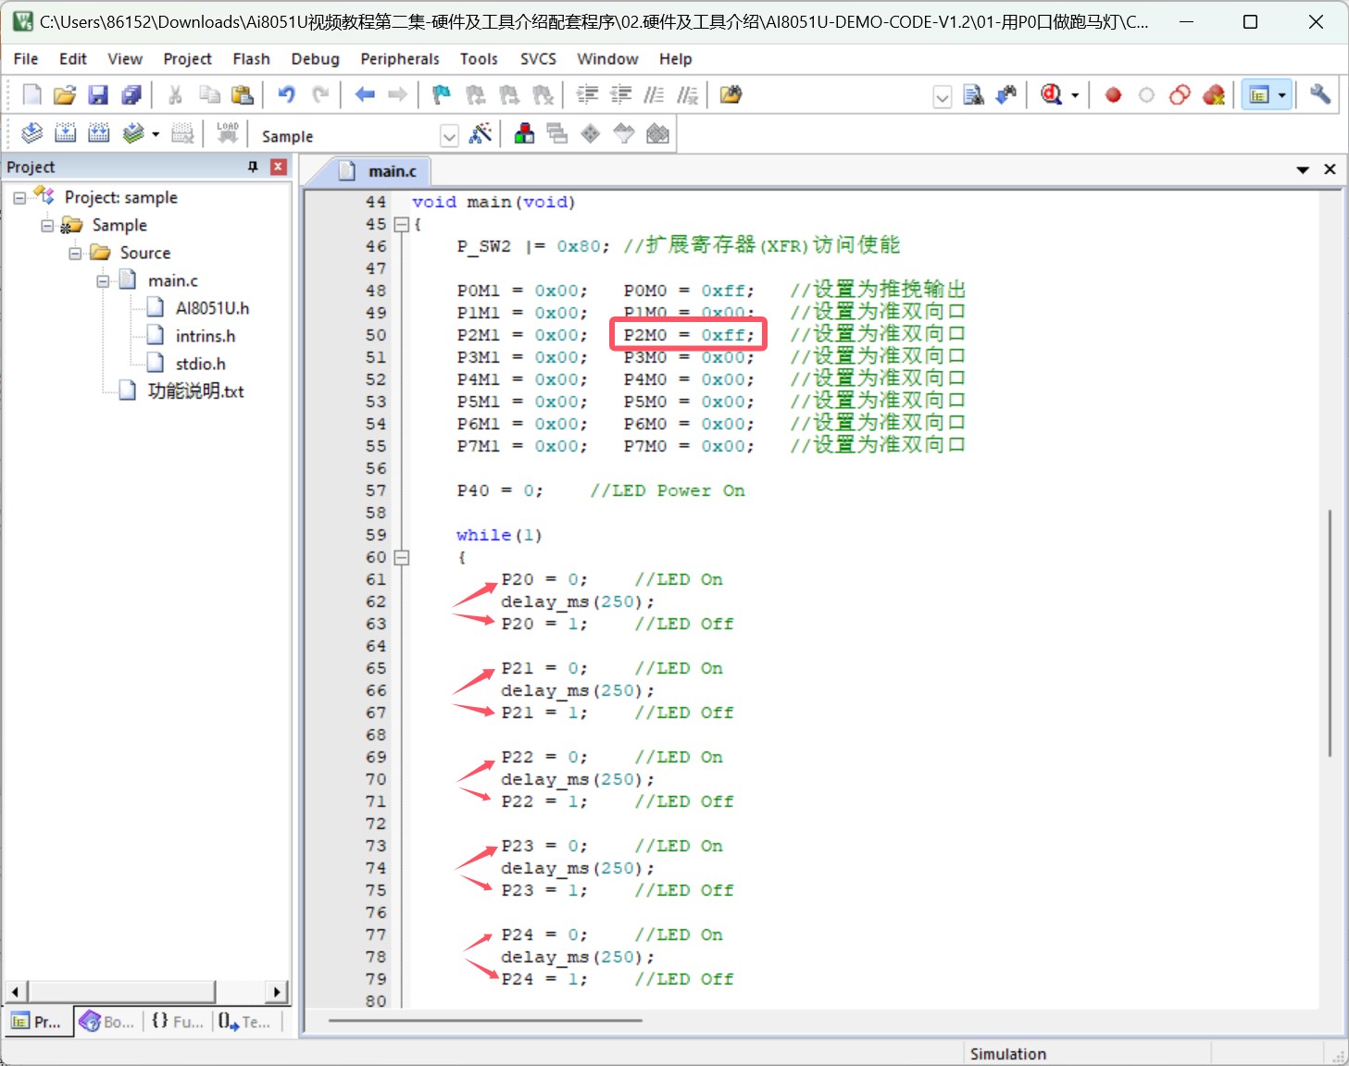This screenshot has width=1349, height=1066.
Task: Close the Project panel
Action: click(x=278, y=167)
